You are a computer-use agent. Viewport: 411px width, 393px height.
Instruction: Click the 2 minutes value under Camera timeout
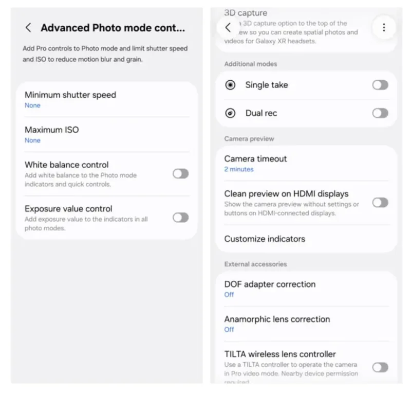click(x=239, y=169)
